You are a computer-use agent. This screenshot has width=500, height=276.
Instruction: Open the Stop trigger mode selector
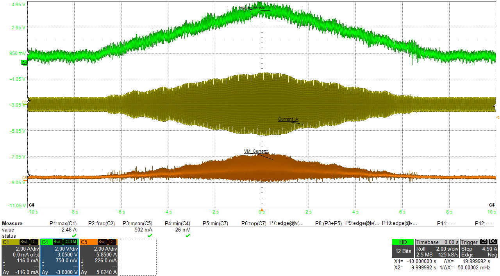click(467, 249)
